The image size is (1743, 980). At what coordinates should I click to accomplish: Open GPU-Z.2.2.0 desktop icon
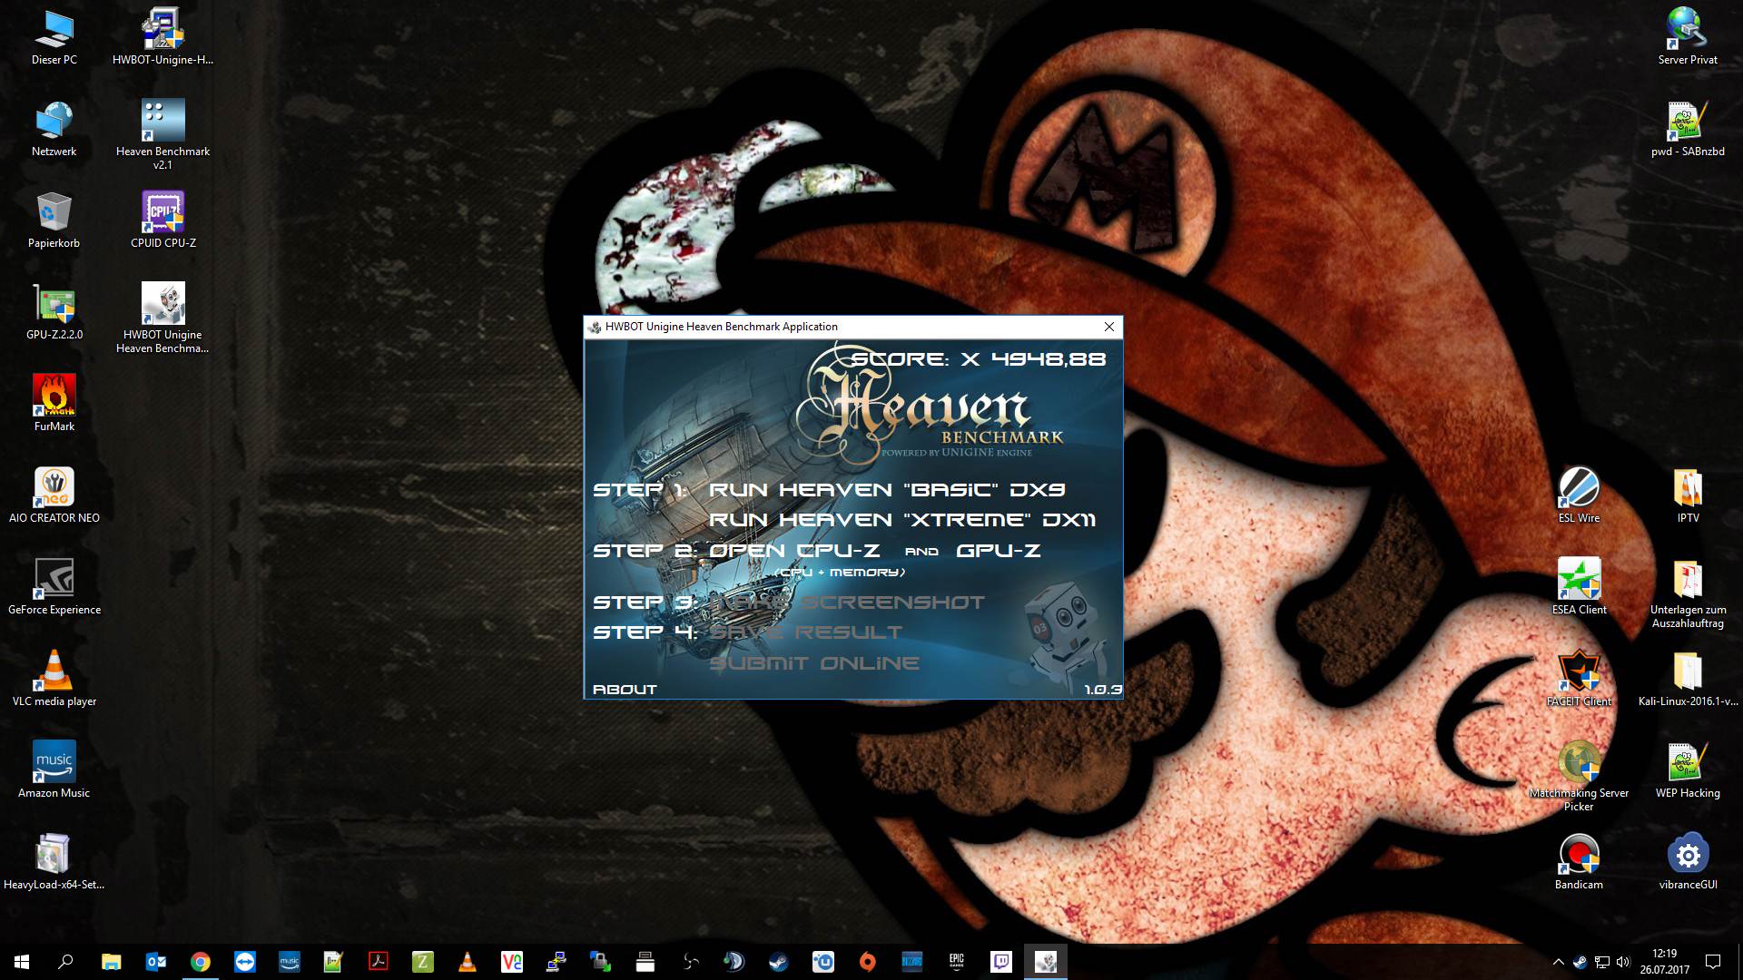pos(54,312)
